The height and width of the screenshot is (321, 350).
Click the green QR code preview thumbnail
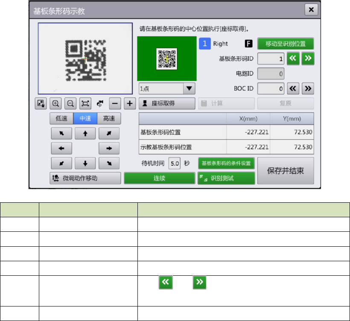tap(167, 58)
